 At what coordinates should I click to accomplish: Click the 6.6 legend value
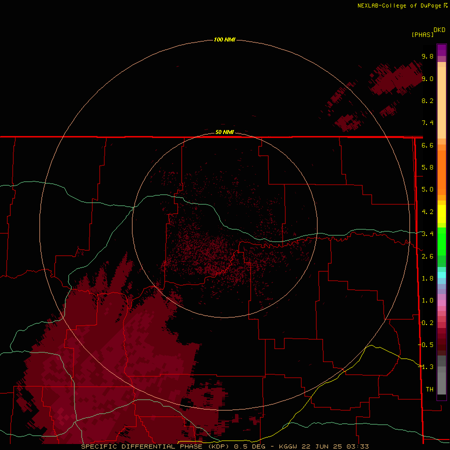point(427,145)
